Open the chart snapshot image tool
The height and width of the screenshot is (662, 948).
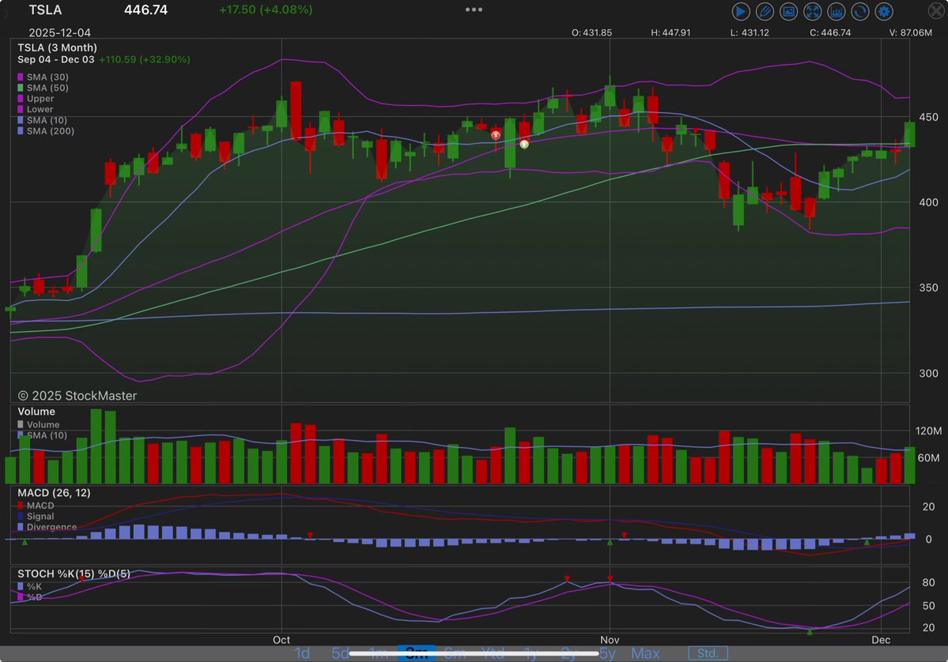(x=787, y=11)
